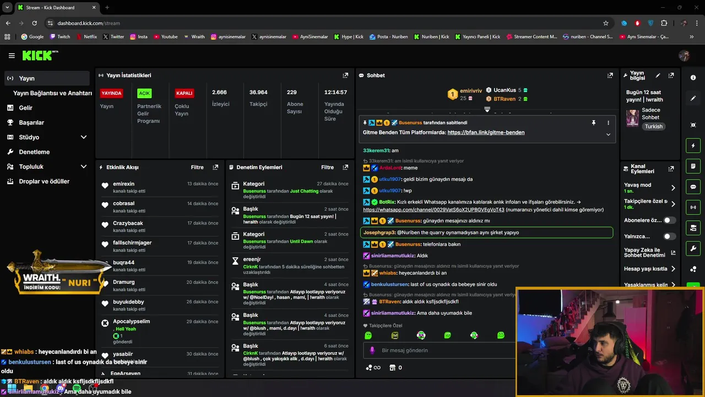Pop out the Etkinlik Akışı panel
Screen dimensions: 705x397
click(x=215, y=167)
